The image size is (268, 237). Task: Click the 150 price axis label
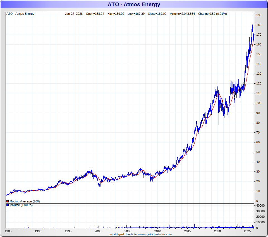point(259,54)
